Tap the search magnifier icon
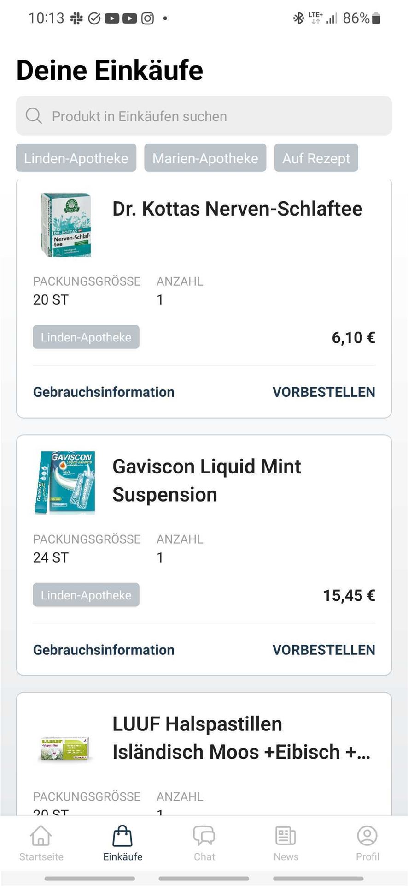 click(34, 116)
